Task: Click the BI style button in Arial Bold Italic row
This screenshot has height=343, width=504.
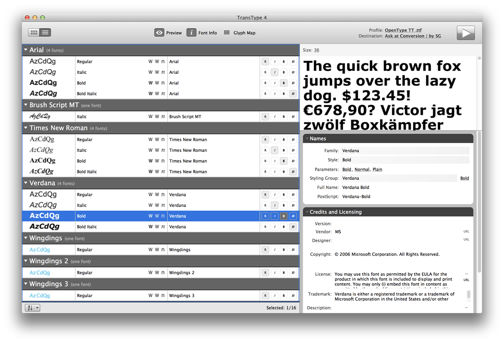Action: coord(293,94)
